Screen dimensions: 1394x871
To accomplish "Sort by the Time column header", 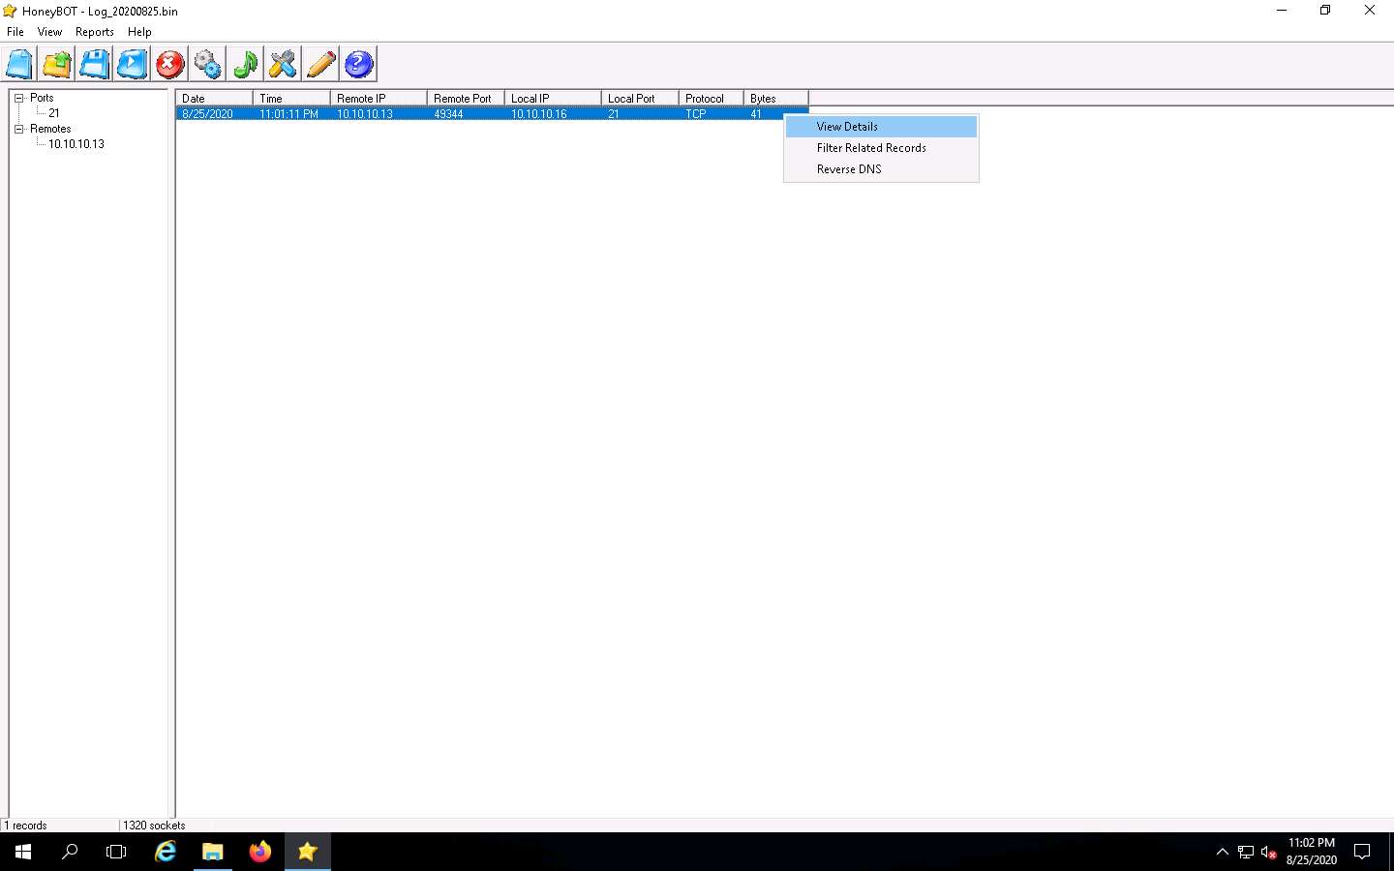I will (x=291, y=99).
